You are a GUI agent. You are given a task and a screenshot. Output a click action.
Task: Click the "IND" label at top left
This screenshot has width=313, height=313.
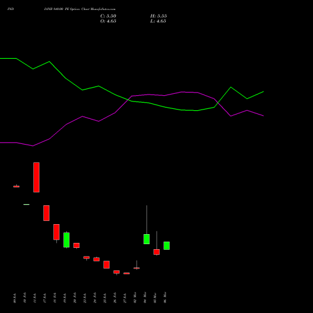pyautogui.click(x=11, y=9)
